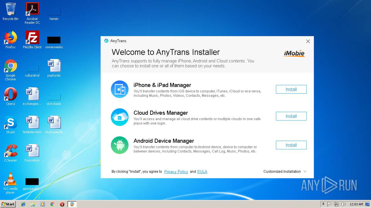Click the Android Device Manager robot icon
Viewport: 371px width, 208px height.
120,145
